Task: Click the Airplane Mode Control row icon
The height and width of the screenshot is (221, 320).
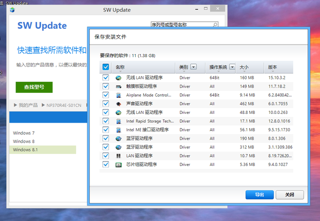Action: pyautogui.click(x=118, y=95)
